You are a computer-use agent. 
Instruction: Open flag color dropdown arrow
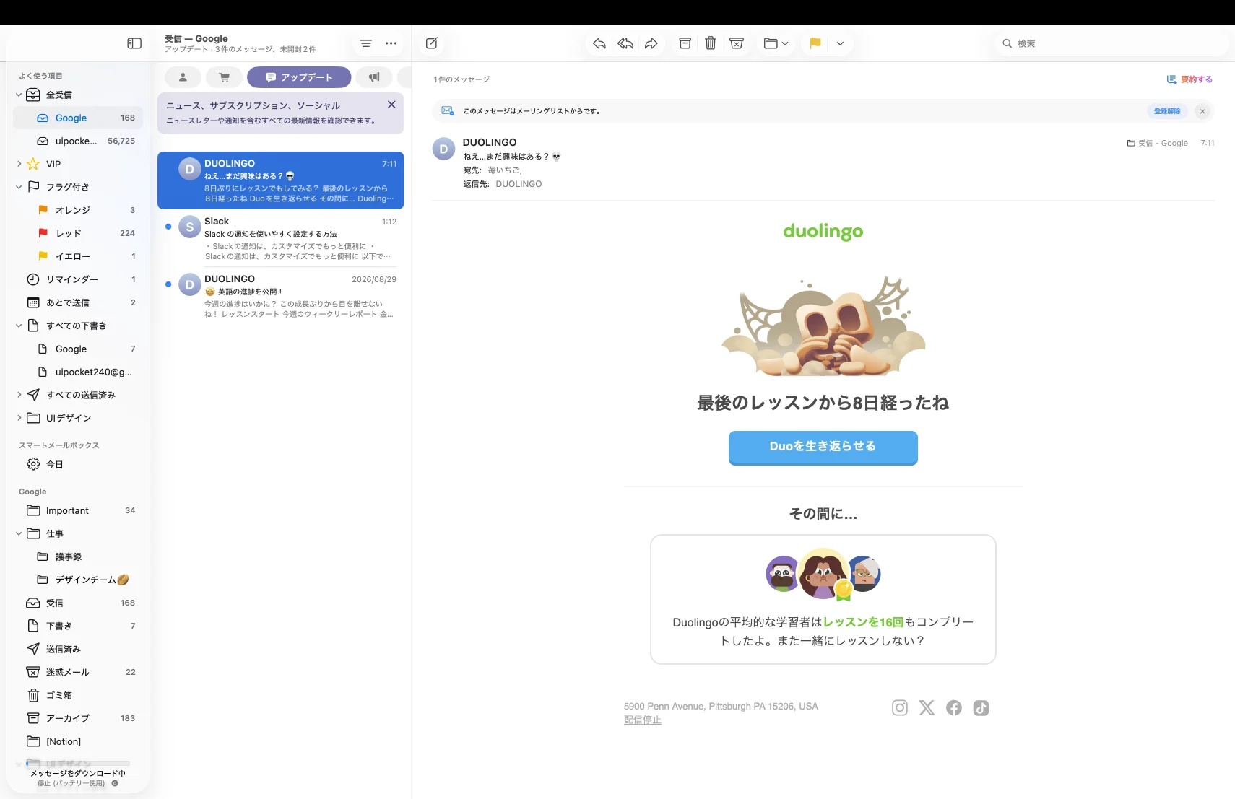[840, 43]
